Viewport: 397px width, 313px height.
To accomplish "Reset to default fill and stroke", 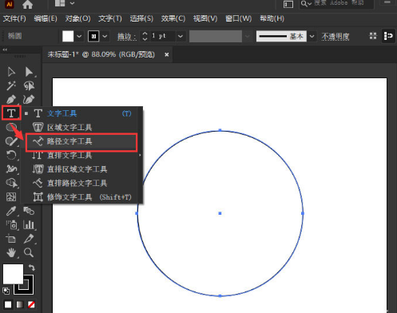I will tap(6, 291).
